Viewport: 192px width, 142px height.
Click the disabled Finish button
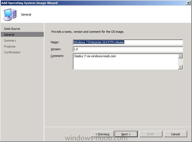[151, 134]
